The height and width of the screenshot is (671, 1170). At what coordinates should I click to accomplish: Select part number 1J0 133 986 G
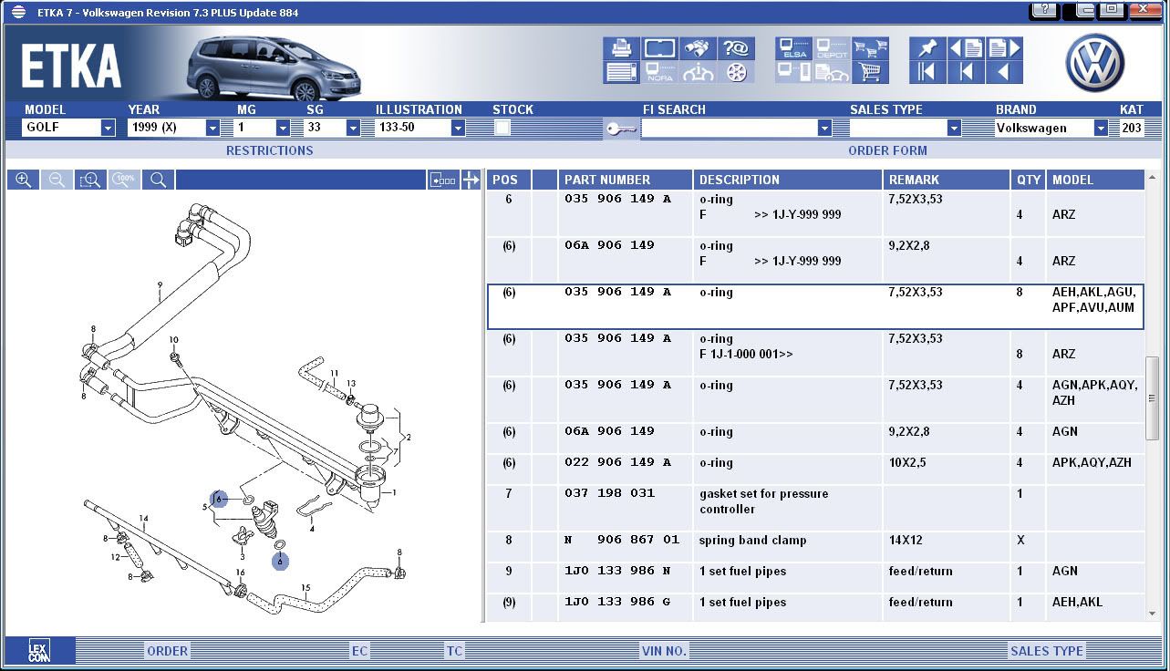tap(617, 602)
